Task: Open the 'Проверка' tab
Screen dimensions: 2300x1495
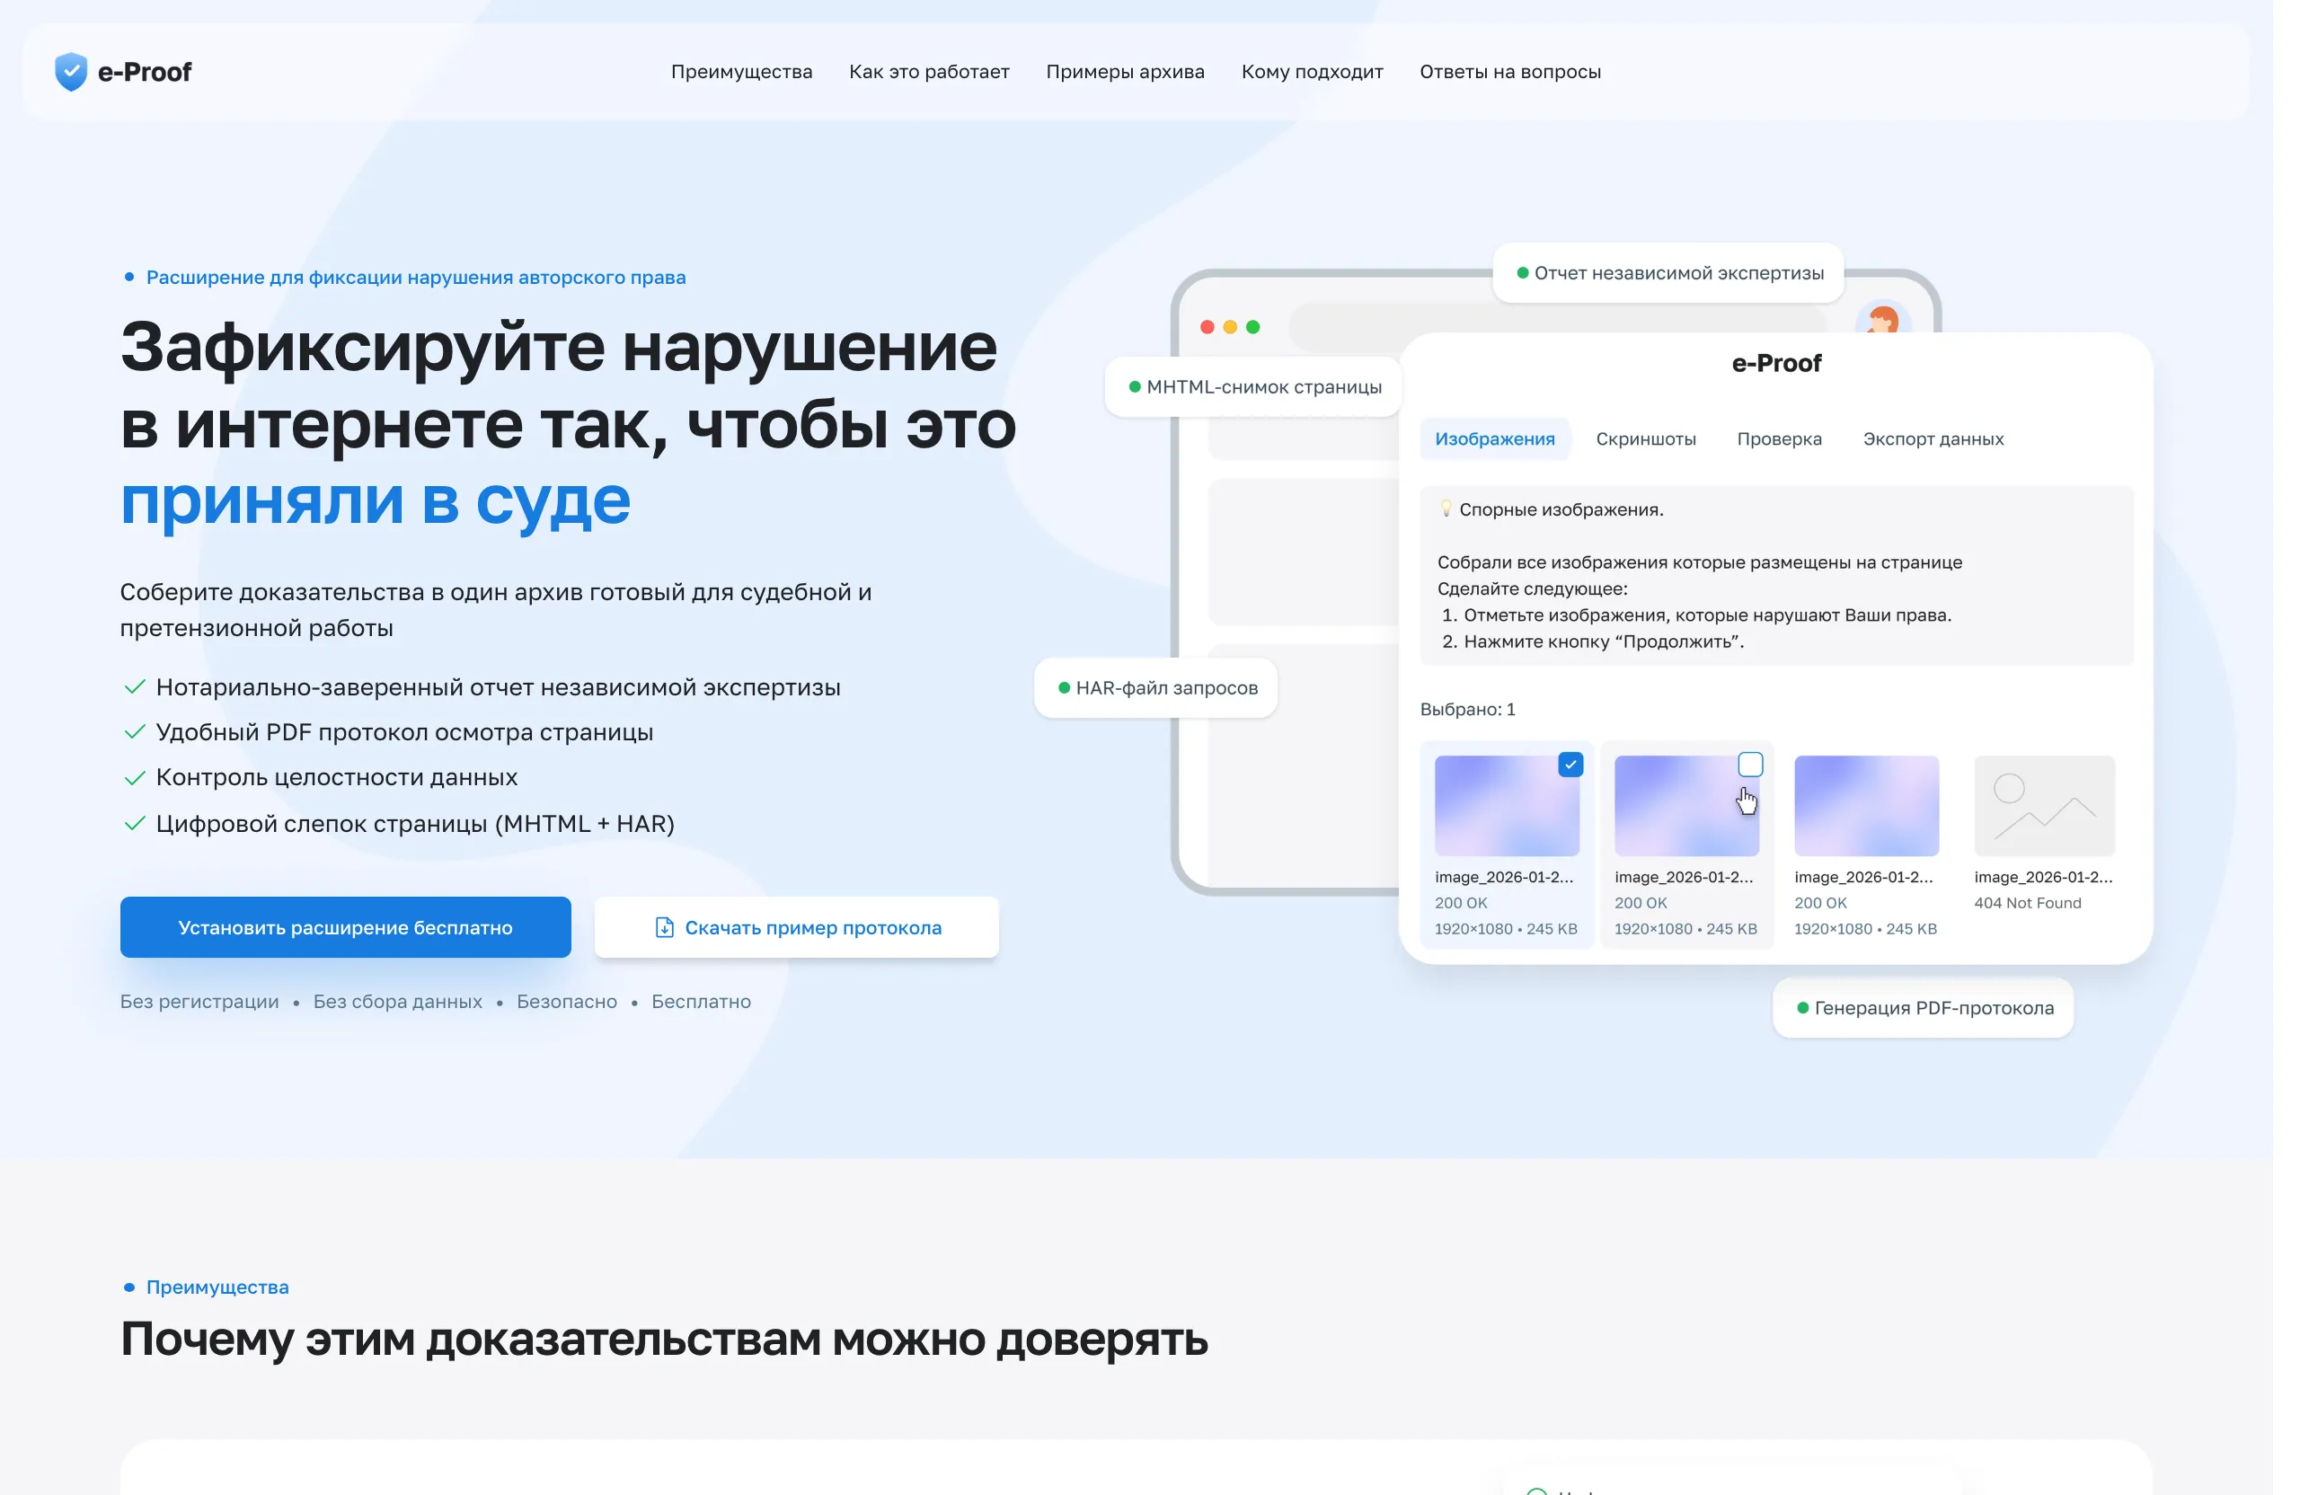Action: tap(1779, 438)
